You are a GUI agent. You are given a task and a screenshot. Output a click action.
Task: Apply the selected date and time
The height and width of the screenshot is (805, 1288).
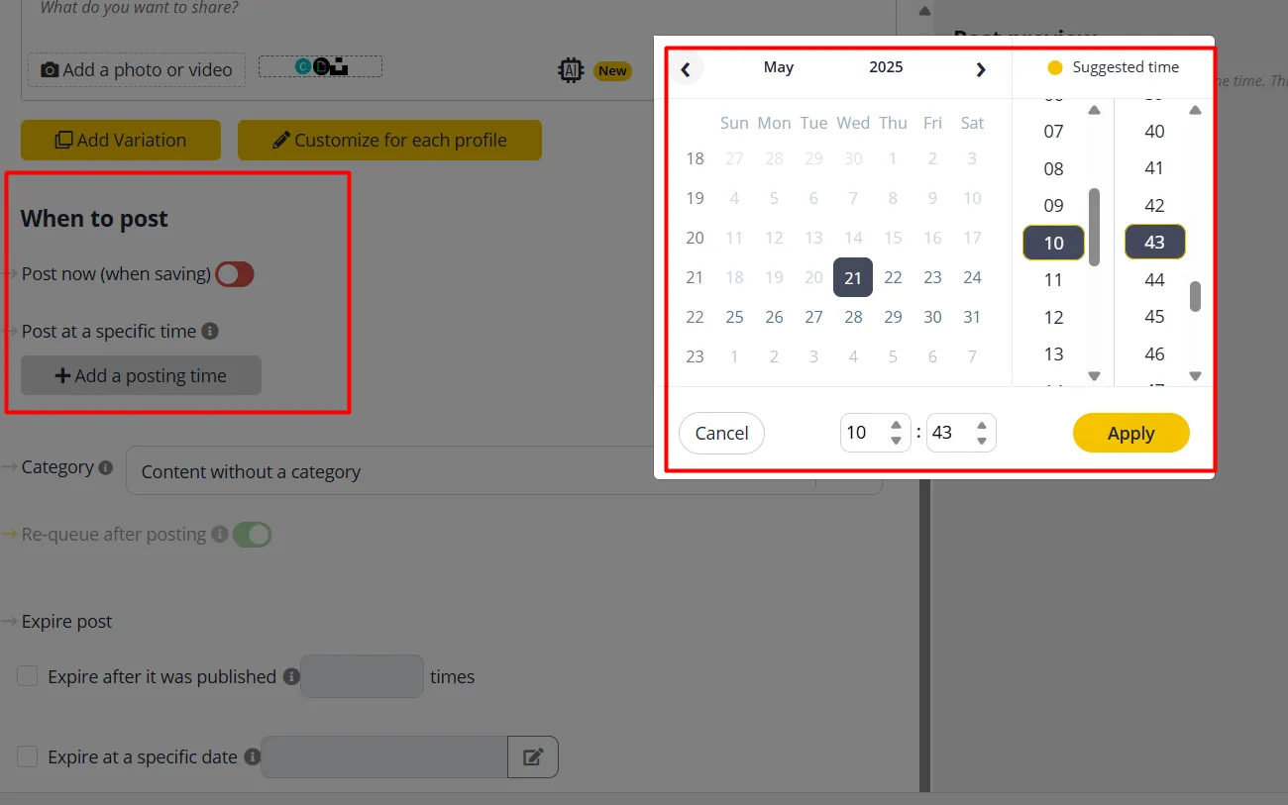(1131, 433)
